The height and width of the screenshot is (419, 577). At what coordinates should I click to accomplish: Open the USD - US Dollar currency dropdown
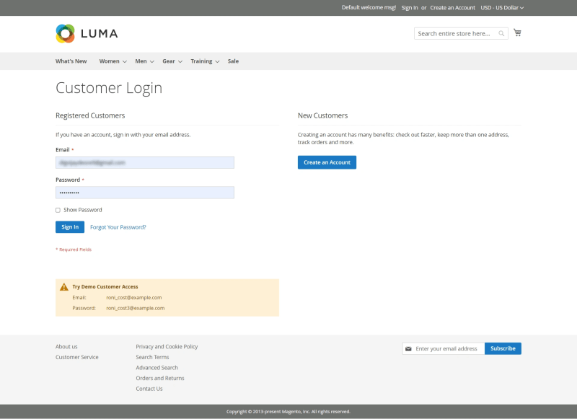click(x=503, y=7)
